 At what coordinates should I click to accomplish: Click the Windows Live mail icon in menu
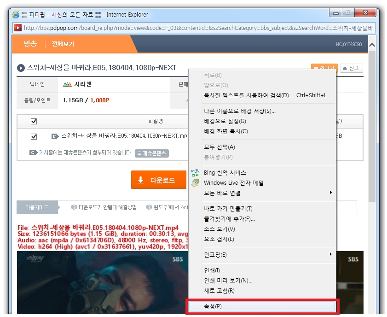(195, 183)
